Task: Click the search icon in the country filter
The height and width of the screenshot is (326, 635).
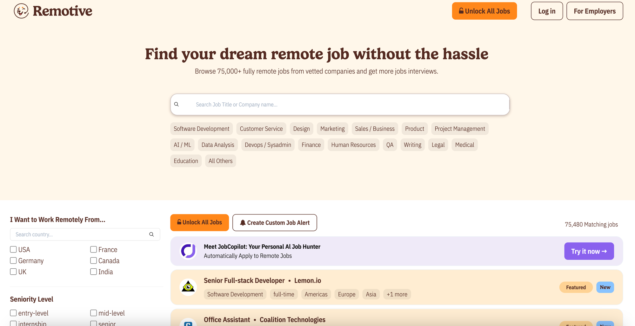Action: point(151,234)
